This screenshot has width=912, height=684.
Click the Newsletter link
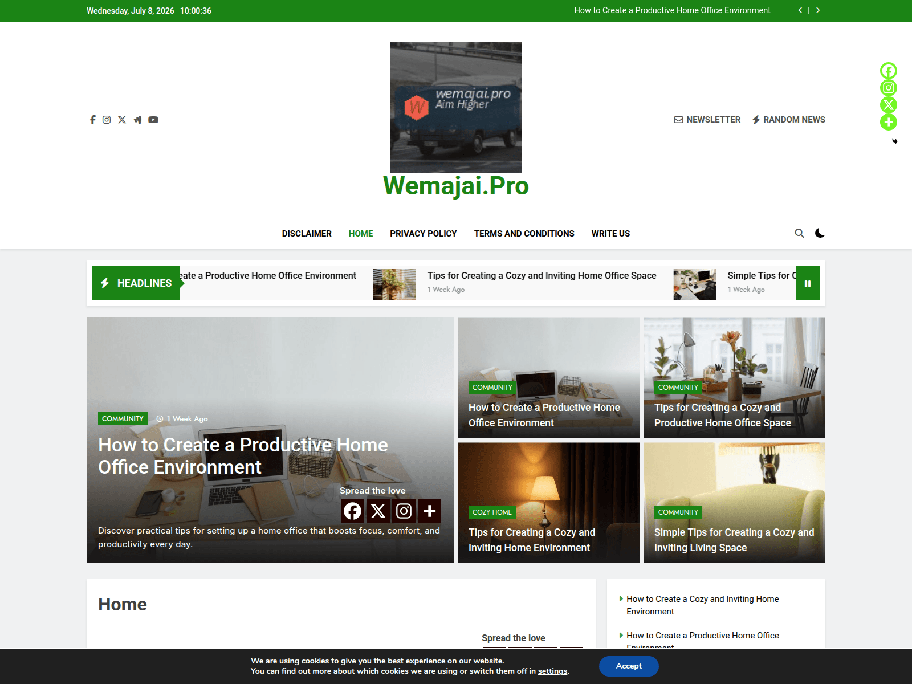click(707, 120)
